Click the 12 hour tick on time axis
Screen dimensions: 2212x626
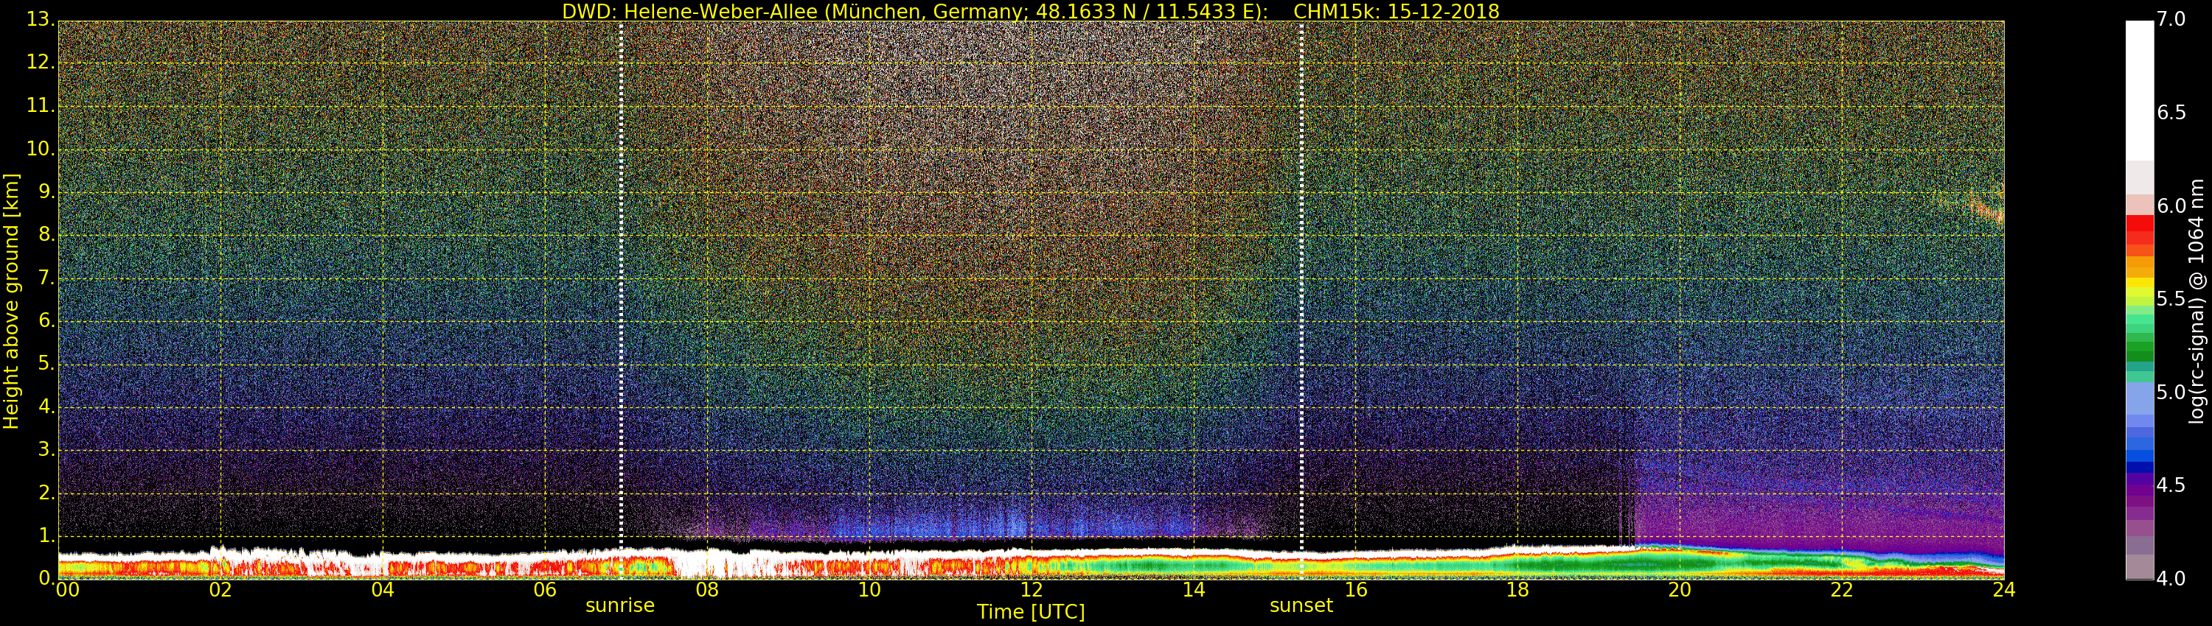1031,590
